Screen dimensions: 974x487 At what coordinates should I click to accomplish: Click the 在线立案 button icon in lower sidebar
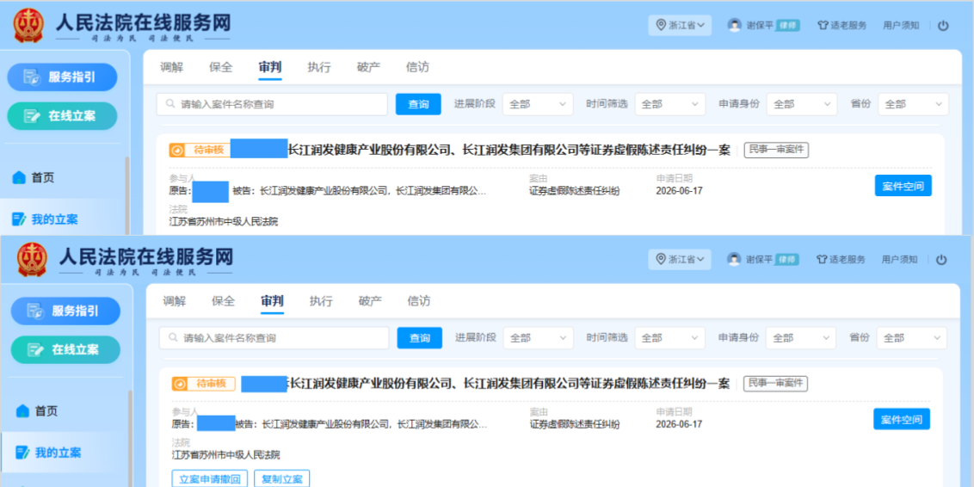[x=35, y=349]
